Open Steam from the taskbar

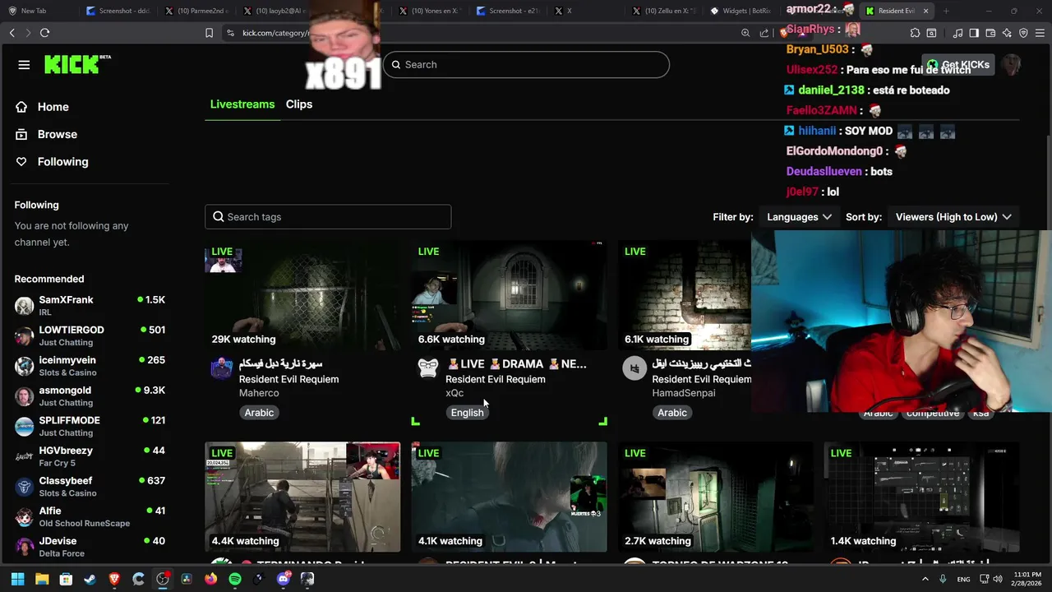coord(90,579)
